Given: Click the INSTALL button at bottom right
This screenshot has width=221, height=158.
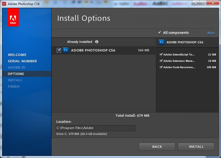Looking at the screenshot, I should coord(196,147).
